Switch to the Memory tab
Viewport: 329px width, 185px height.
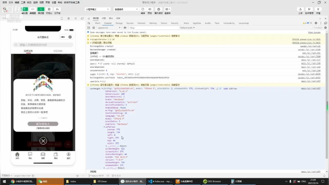point(153,23)
